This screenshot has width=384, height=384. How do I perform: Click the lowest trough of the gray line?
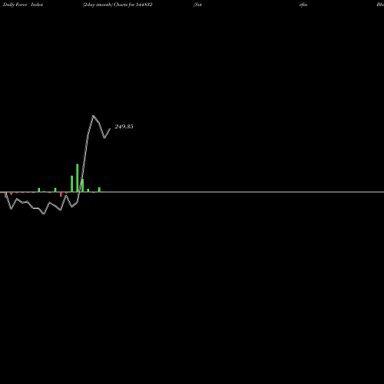tap(44, 214)
